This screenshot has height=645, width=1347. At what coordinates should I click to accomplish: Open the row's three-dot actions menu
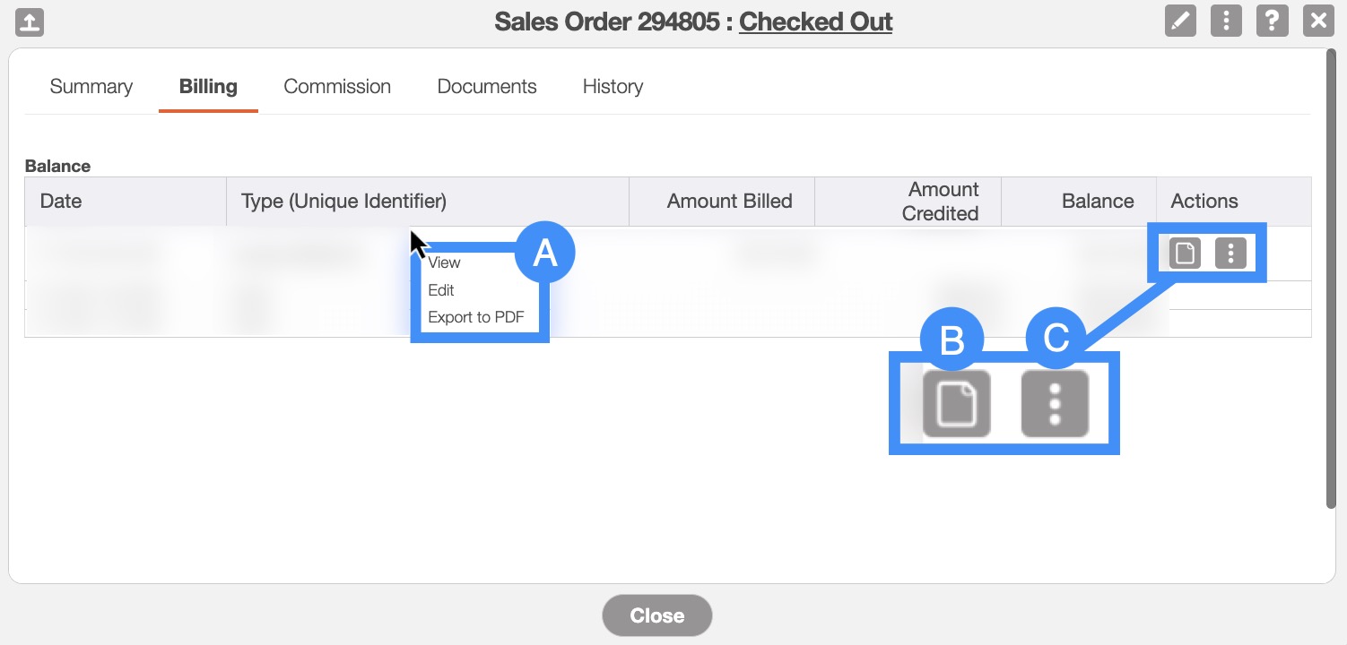[x=1230, y=254]
